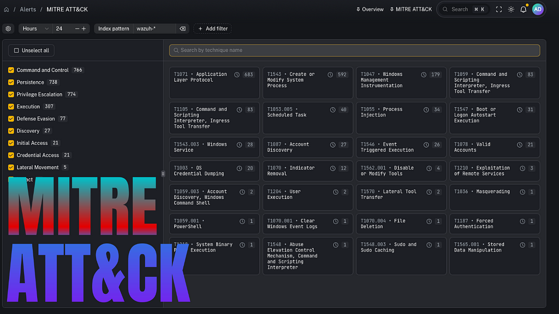
Task: Switch to the Overview tab
Action: point(370,9)
